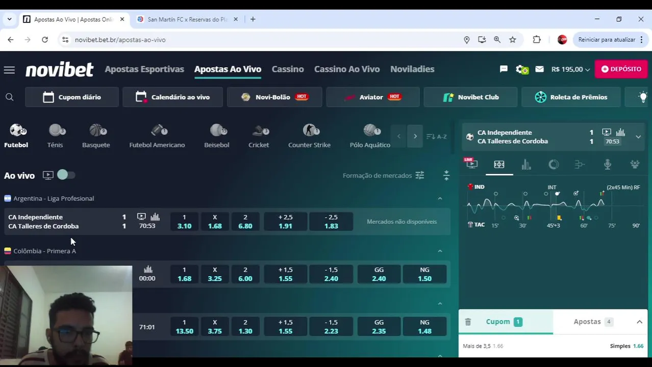Open Formação de mercados options
The width and height of the screenshot is (652, 367).
pyautogui.click(x=383, y=175)
